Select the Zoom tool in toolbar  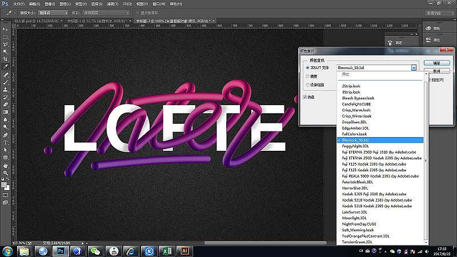5,173
